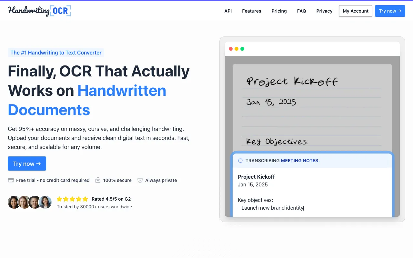Screen dimensions: 413x258
Task: Click the first user avatar photo
Action: tap(14, 202)
